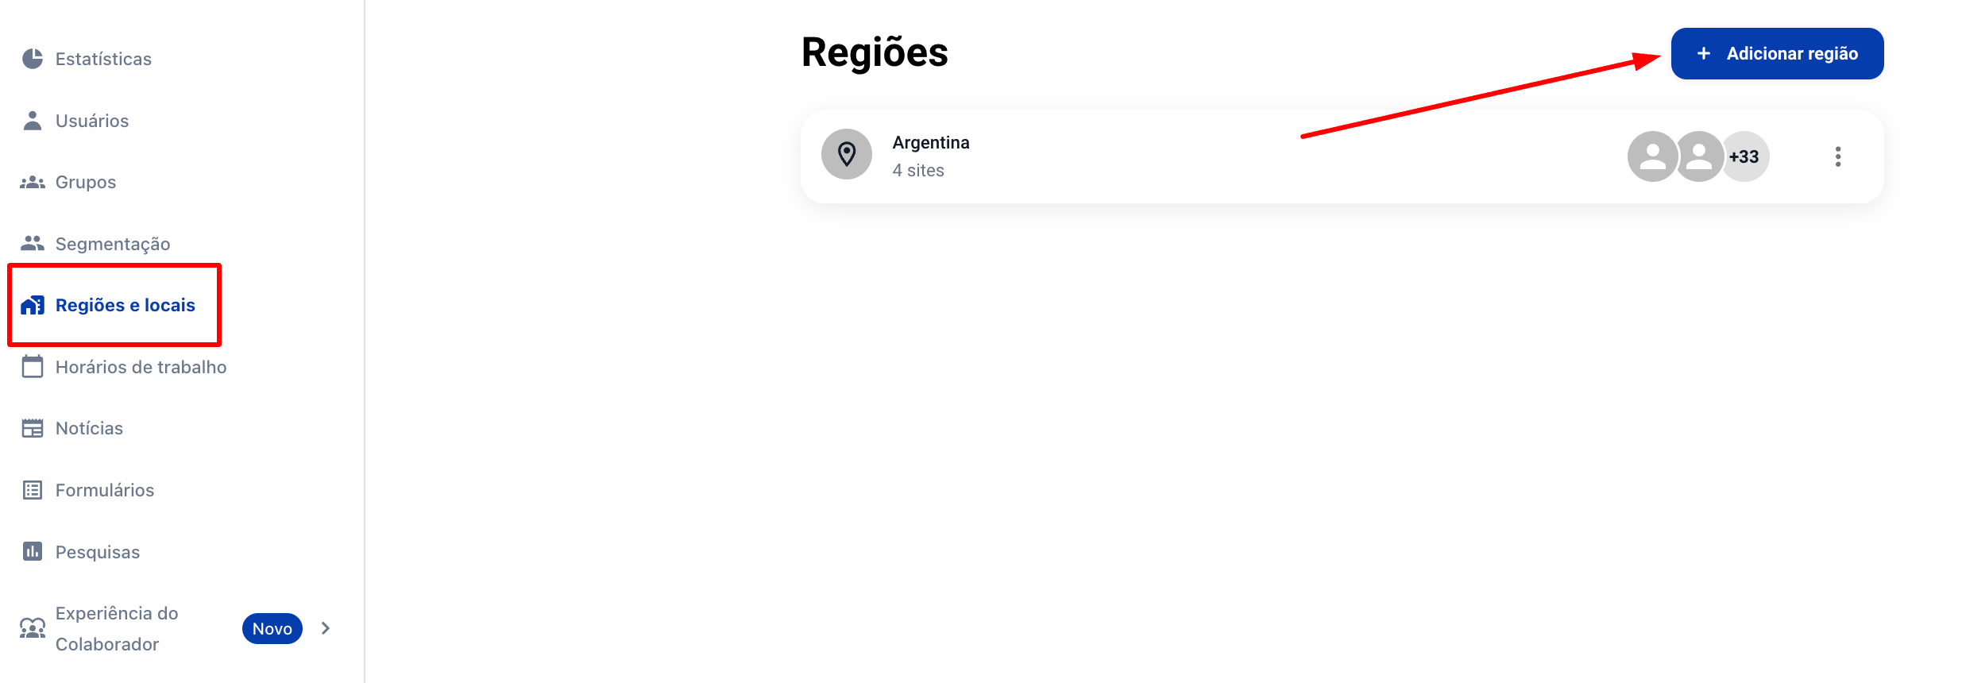Screen dimensions: 1962x683
Task: Open the Argentina region name link
Action: click(931, 142)
